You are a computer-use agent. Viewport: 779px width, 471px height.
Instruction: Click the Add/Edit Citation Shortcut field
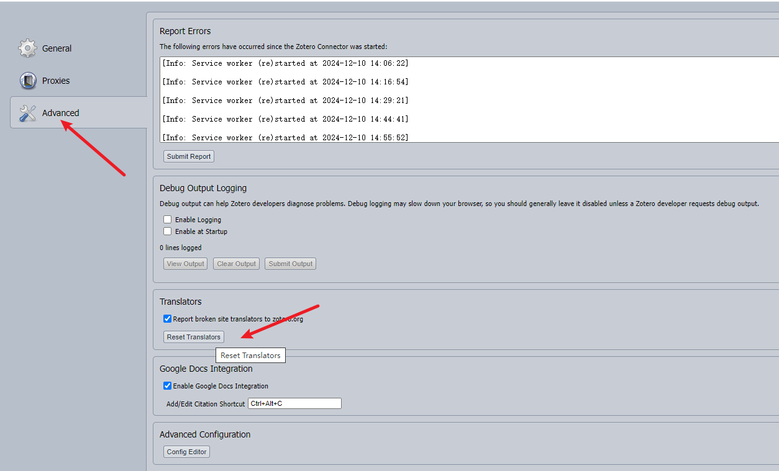294,403
